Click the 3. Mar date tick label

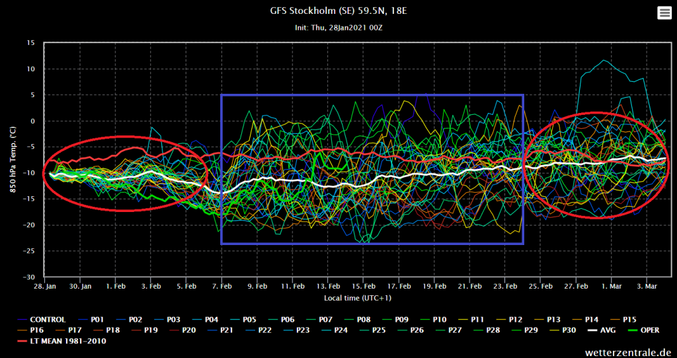click(x=647, y=286)
